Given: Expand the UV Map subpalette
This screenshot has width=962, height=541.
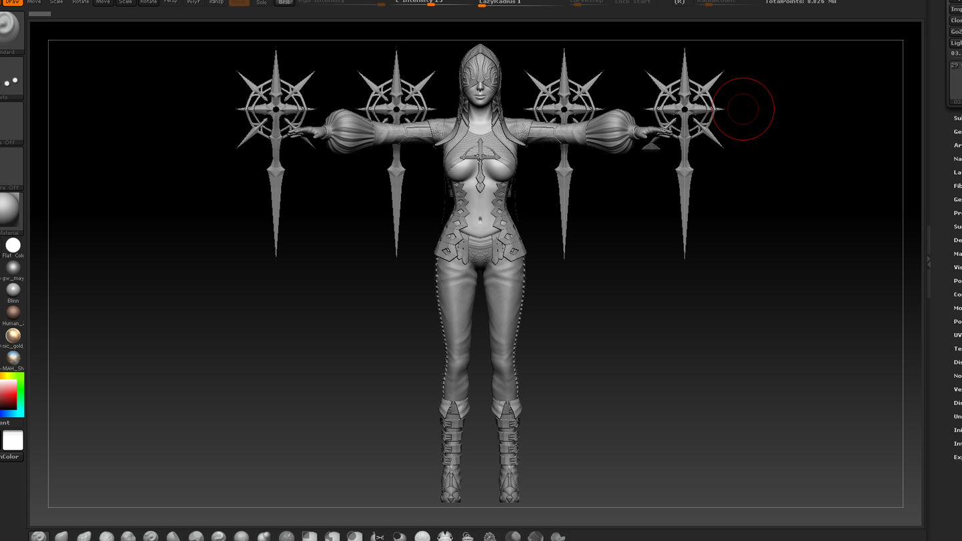Looking at the screenshot, I should pyautogui.click(x=957, y=335).
